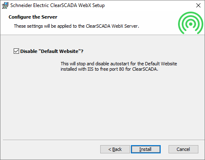Abort setup with the Cancel button
This screenshot has height=160, width=205.
[x=183, y=149]
